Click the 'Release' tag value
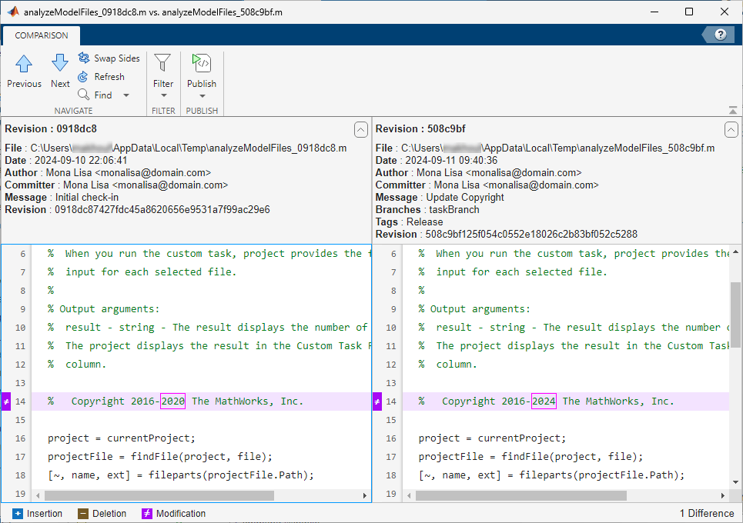Screen dimensions: 743x523 424,222
